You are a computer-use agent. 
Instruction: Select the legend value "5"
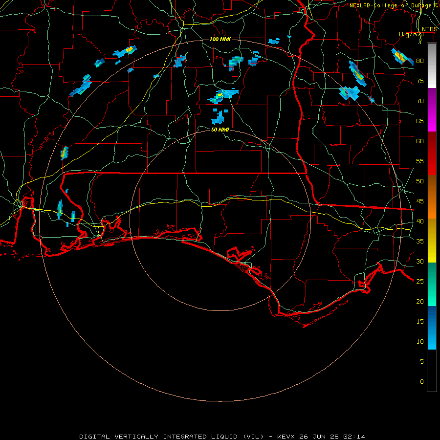click(422, 361)
